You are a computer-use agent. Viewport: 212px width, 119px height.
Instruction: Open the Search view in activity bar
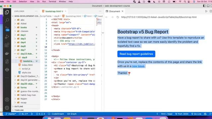pos(7,20)
